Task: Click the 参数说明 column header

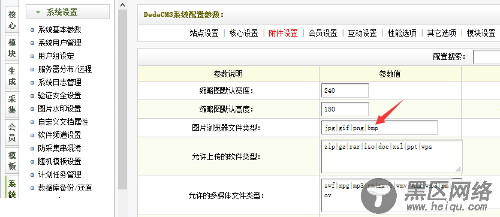Action: coord(228,74)
